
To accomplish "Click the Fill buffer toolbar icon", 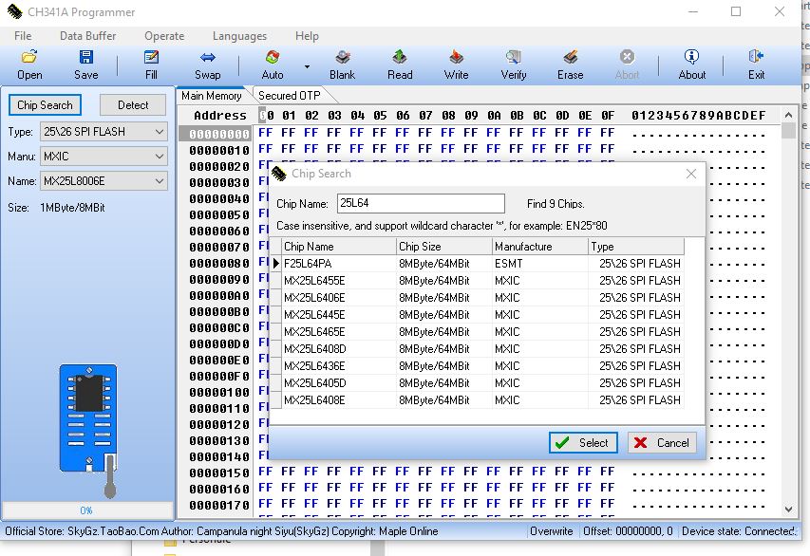I will pyautogui.click(x=151, y=65).
